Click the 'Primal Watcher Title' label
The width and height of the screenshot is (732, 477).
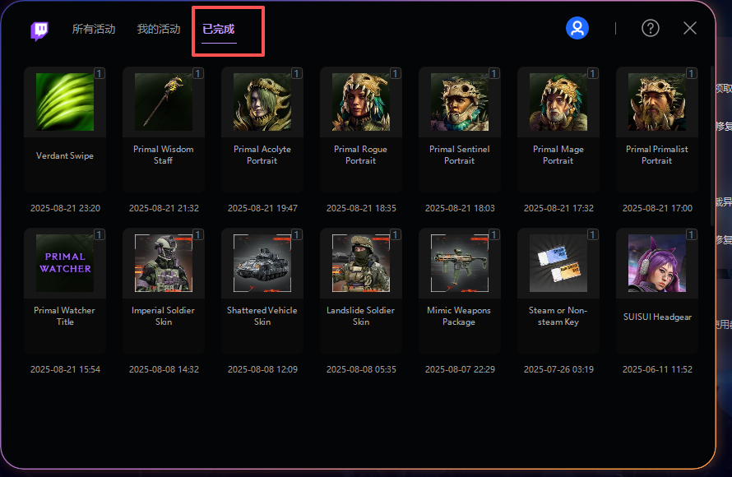click(x=65, y=316)
